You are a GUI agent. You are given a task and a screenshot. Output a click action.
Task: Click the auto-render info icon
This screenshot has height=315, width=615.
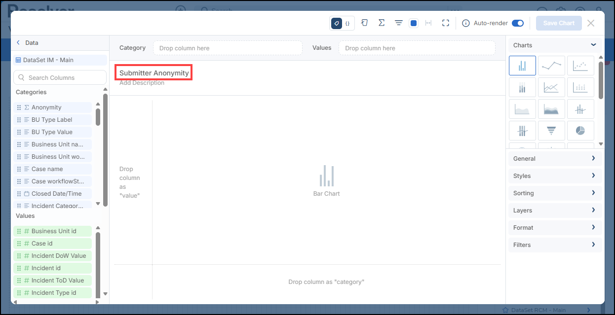[x=465, y=23]
